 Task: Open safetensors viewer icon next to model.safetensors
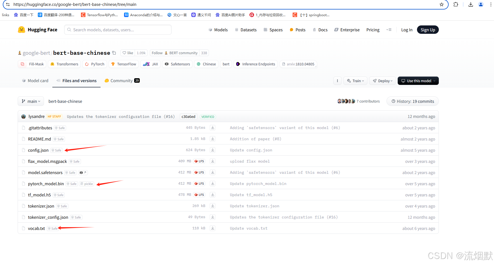coord(83,172)
